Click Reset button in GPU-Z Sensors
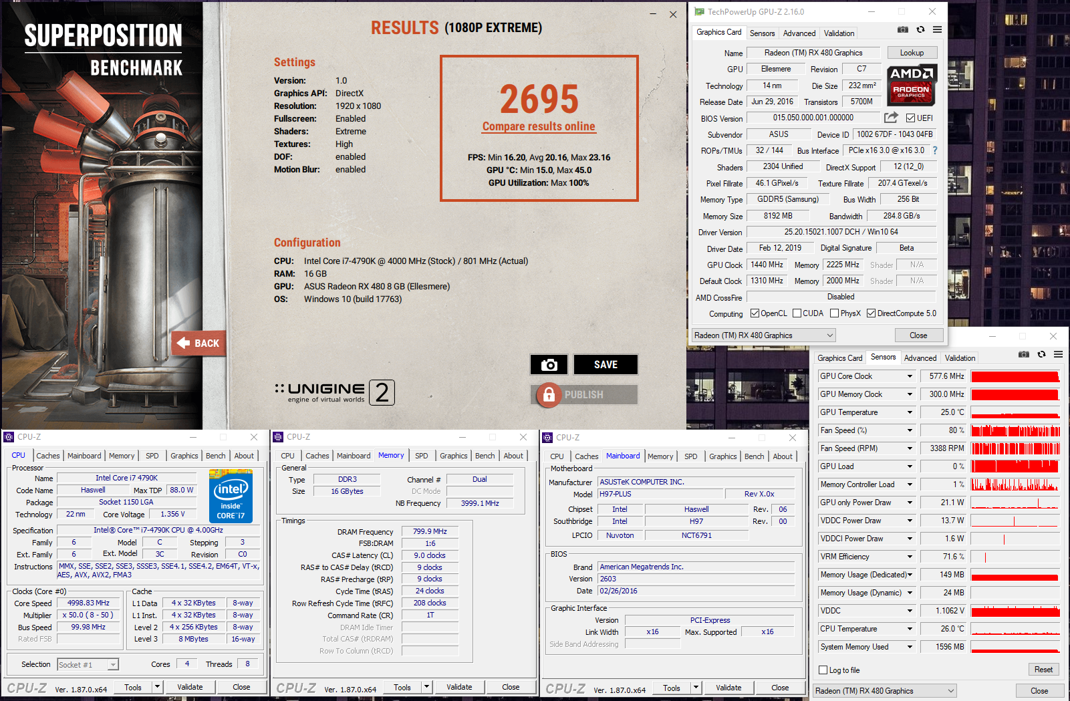The width and height of the screenshot is (1070, 701). click(x=1043, y=670)
